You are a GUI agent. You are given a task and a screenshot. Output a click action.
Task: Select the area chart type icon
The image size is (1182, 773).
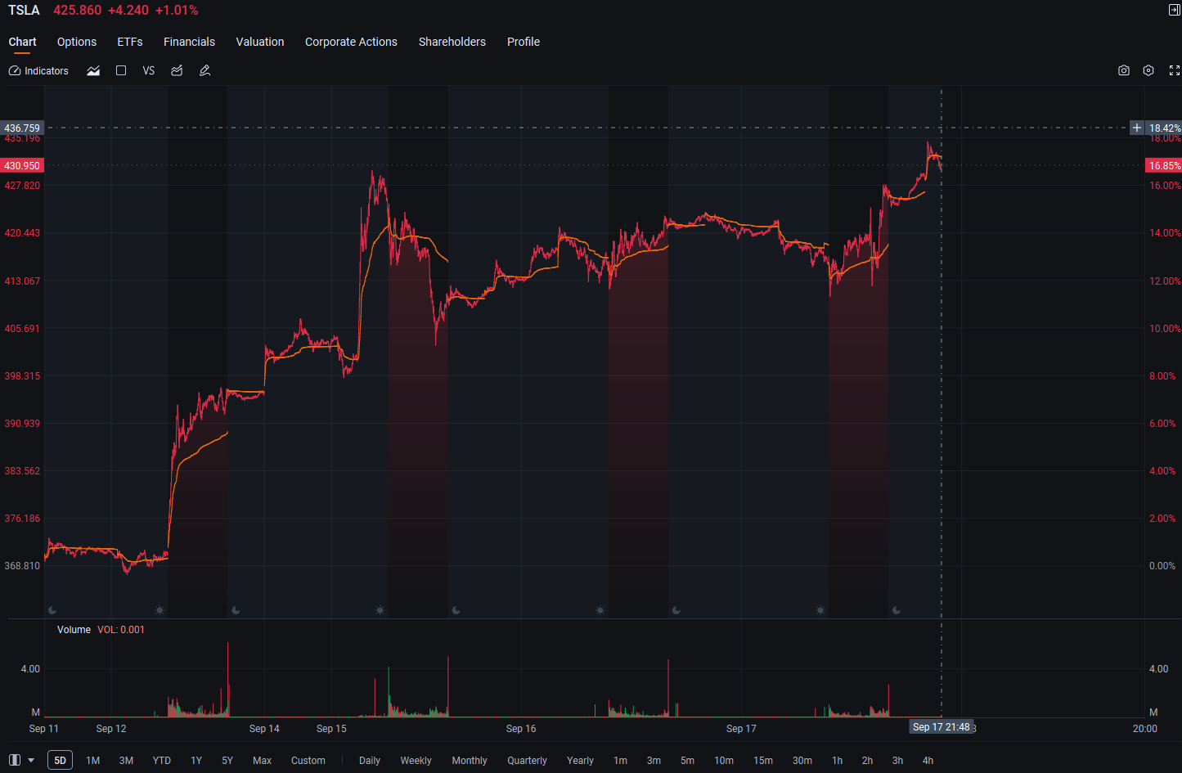pyautogui.click(x=93, y=71)
